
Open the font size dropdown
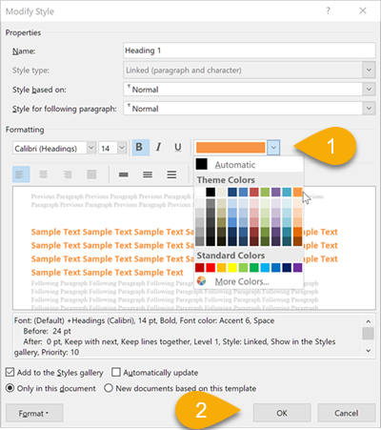click(122, 148)
